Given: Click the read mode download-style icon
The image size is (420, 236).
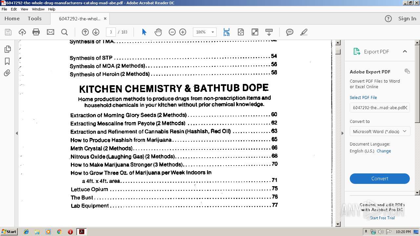Looking at the screenshot, I should pos(269,32).
